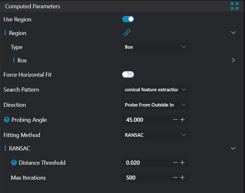Increase Max Iterations with plus button
Image resolution: width=245 pixels, height=193 pixels.
(x=182, y=177)
